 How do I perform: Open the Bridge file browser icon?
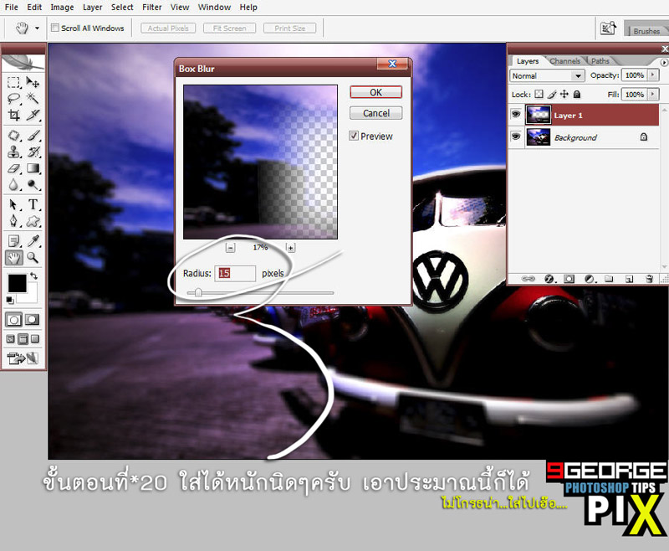coord(608,28)
